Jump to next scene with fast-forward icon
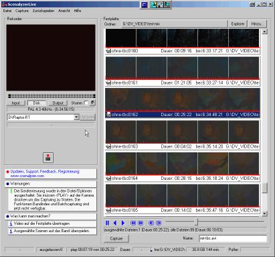The width and height of the screenshot is (275, 257). [141, 223]
